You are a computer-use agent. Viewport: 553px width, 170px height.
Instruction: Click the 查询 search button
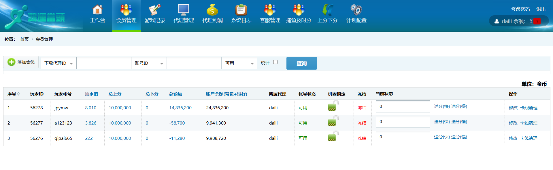point(301,63)
